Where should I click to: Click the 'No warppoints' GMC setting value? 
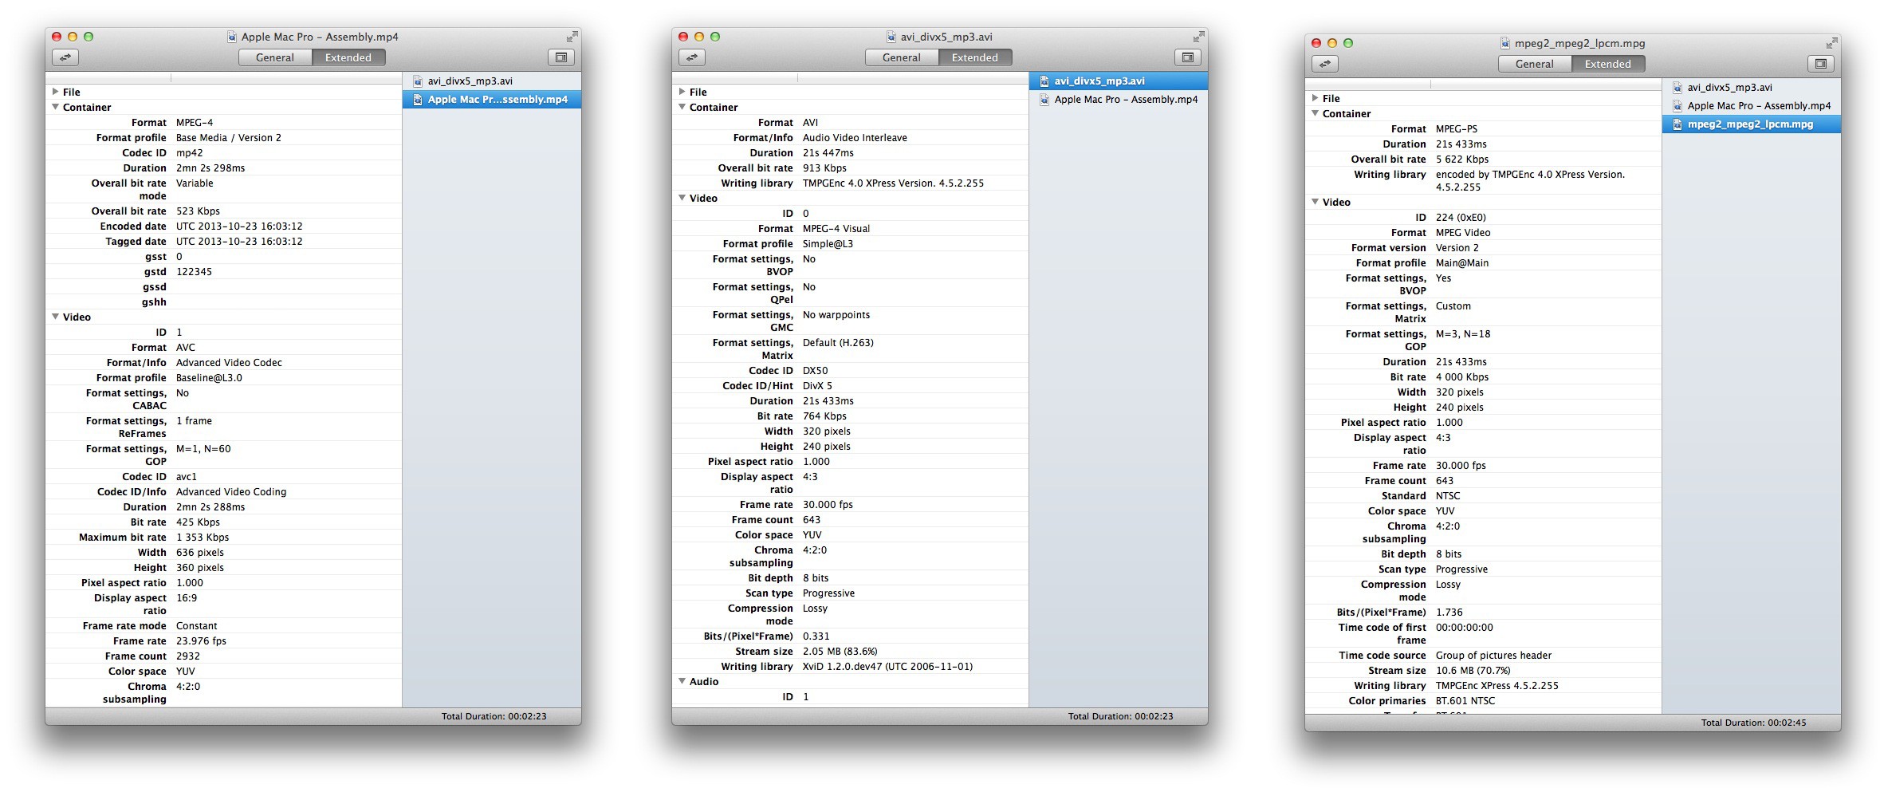836,315
